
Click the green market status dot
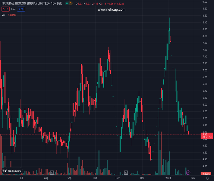(66, 3)
